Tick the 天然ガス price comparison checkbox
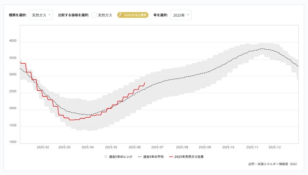Screen dimensions: 308x175 tap(94, 15)
